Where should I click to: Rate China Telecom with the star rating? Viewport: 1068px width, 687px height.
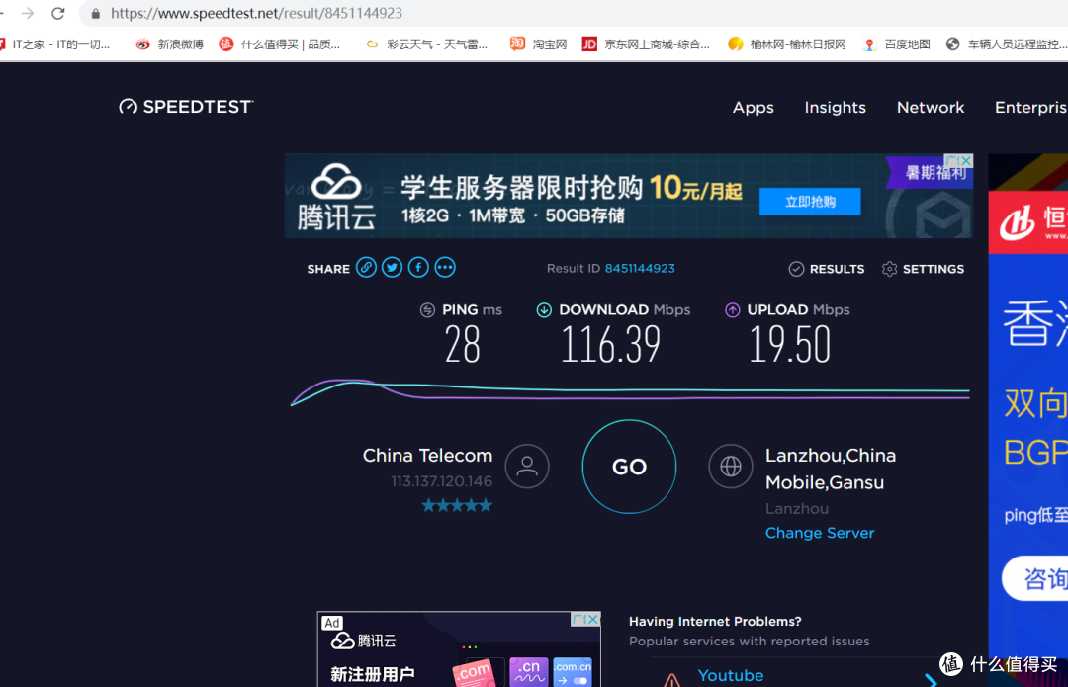(x=456, y=505)
